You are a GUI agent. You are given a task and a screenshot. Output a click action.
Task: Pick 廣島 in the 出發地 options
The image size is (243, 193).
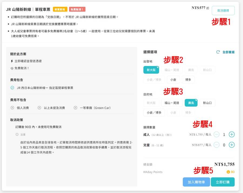coord(191,70)
